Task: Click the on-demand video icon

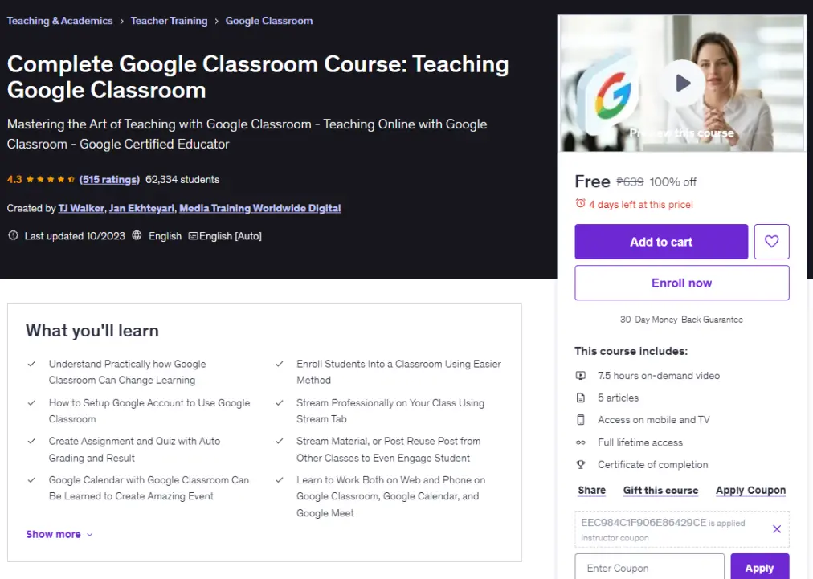Action: [x=581, y=376]
